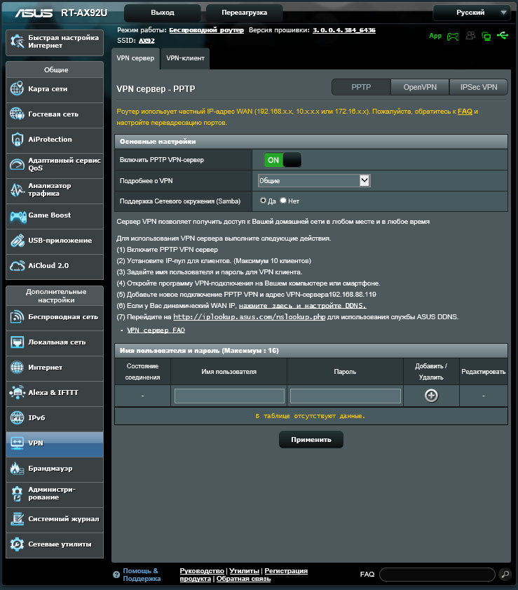The height and width of the screenshot is (590, 518).
Task: Click the Alexa & IFTTT icon
Action: point(17,392)
